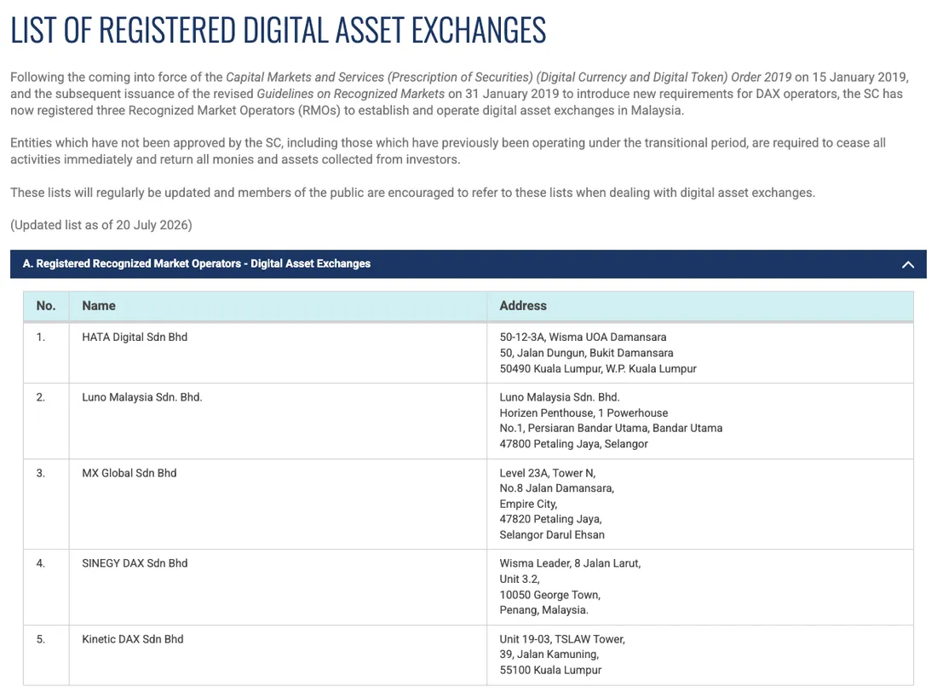Click the italic 'Guidelines on Recognized Markets' text

coord(351,94)
